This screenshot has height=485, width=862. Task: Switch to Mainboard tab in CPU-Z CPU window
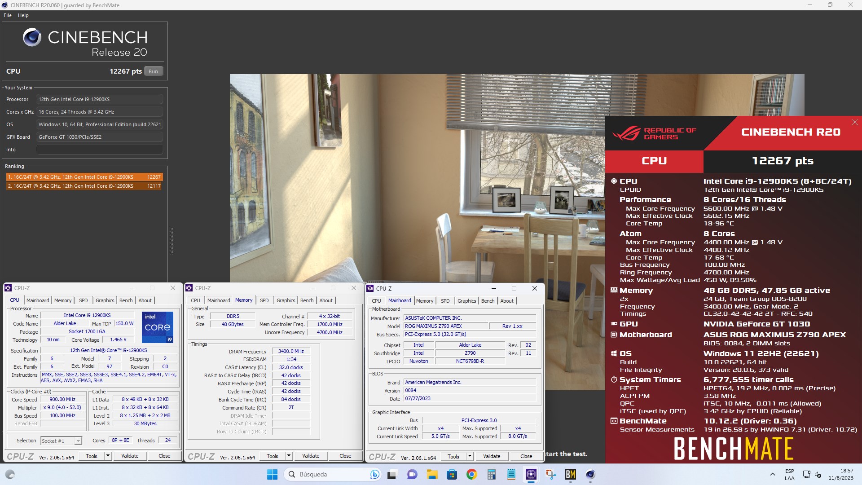[38, 300]
